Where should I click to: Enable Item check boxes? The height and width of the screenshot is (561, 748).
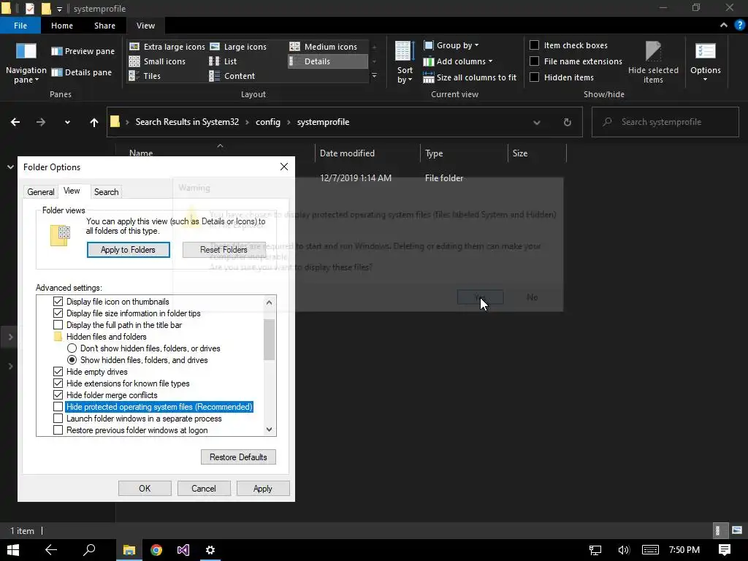point(534,45)
